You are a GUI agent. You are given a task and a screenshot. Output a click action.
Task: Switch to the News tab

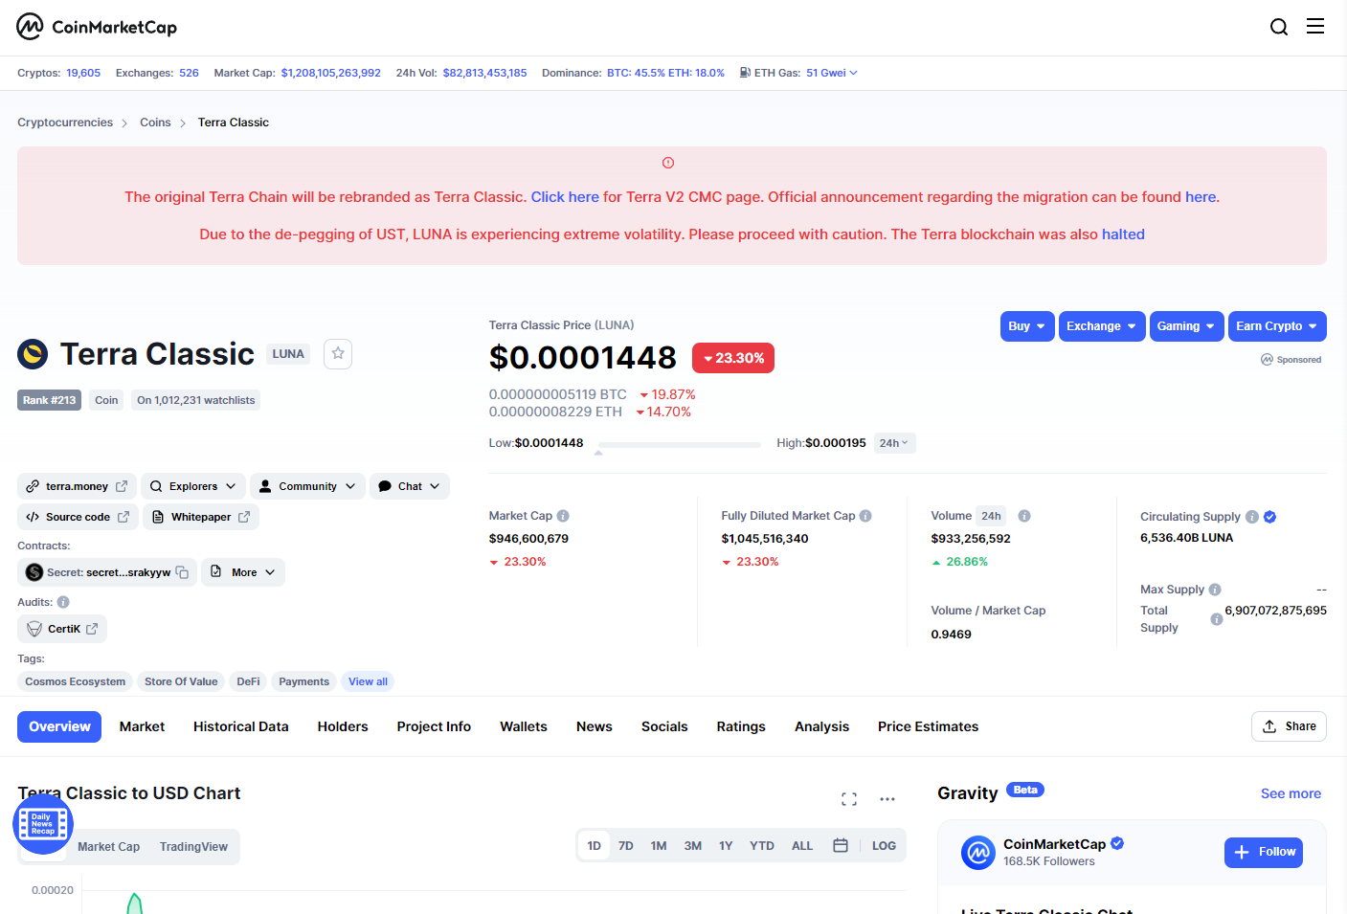click(595, 726)
